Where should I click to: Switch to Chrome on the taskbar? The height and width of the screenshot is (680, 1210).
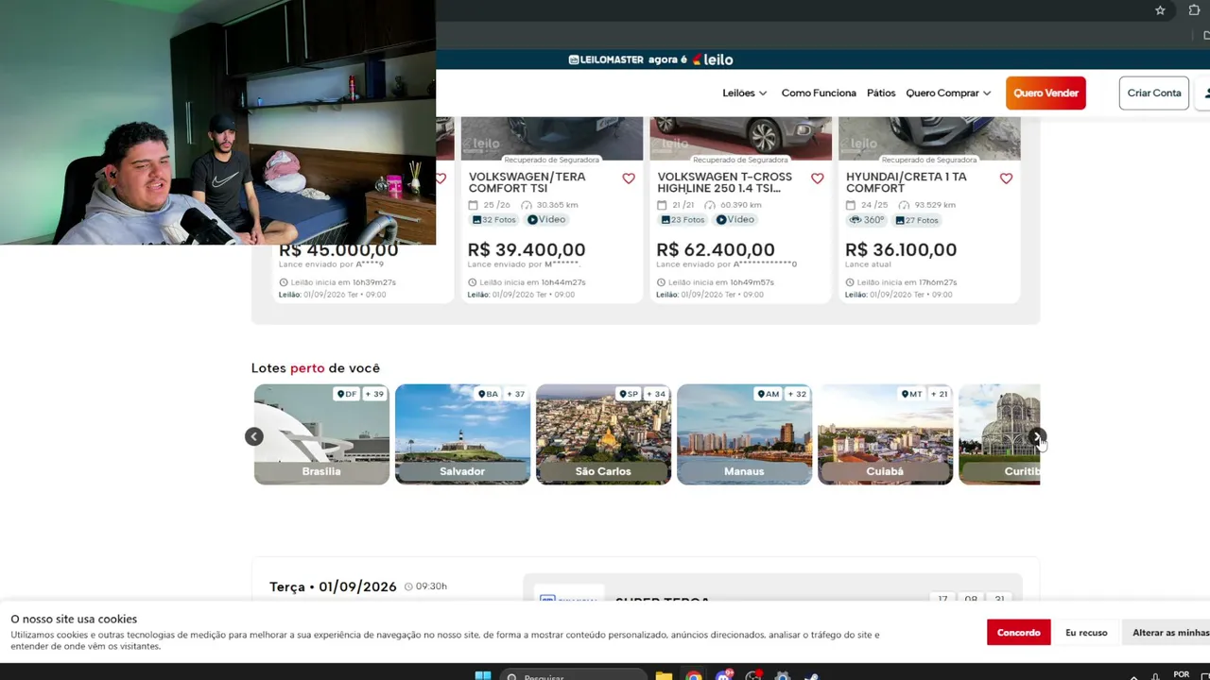[x=694, y=676]
